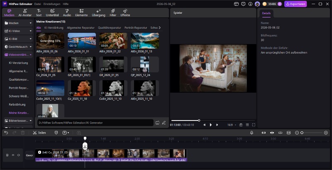Toggle track lock on the video track

tap(7, 155)
